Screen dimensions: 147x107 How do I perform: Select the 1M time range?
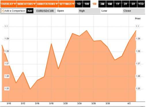pos(94,4)
